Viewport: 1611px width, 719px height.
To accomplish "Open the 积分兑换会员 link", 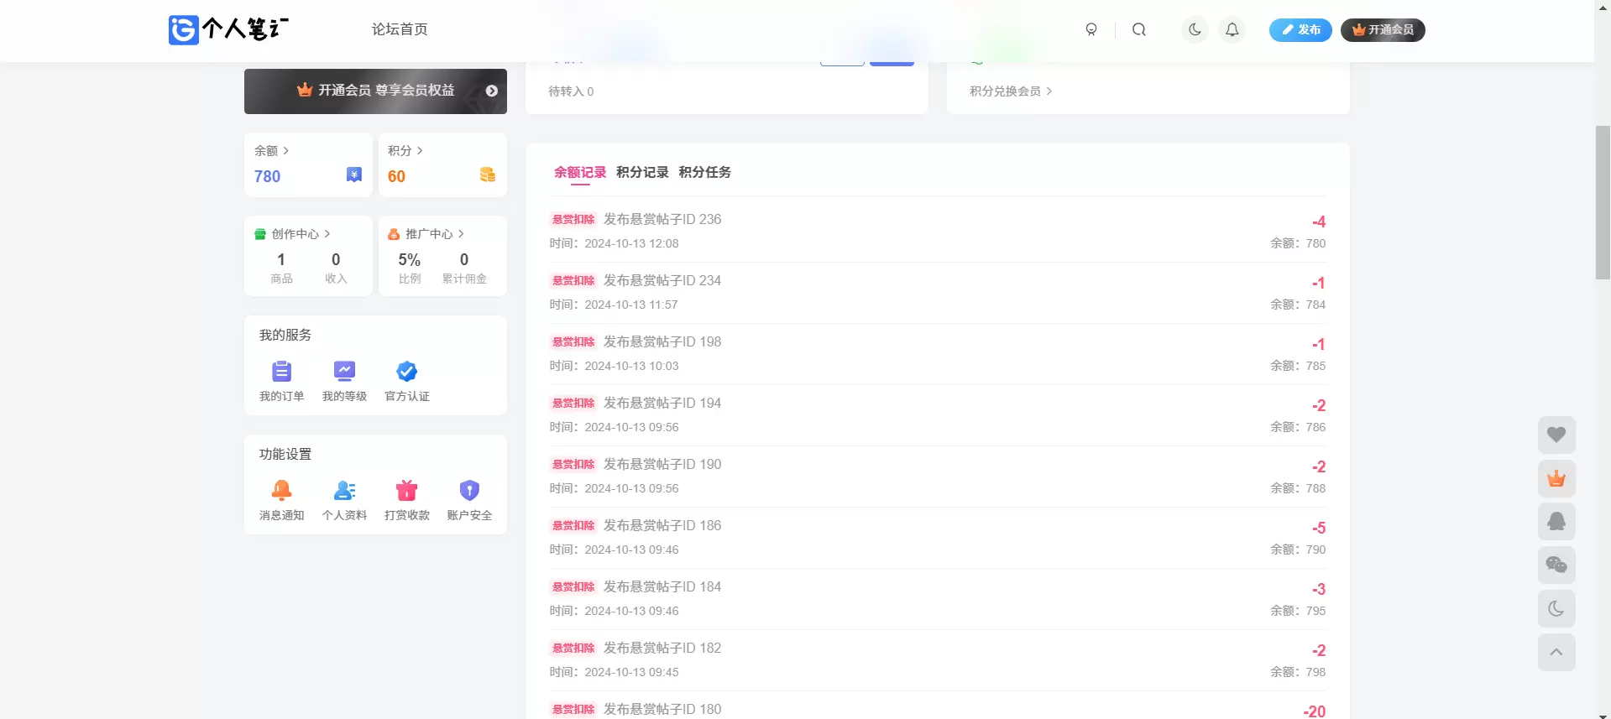I will [1011, 91].
